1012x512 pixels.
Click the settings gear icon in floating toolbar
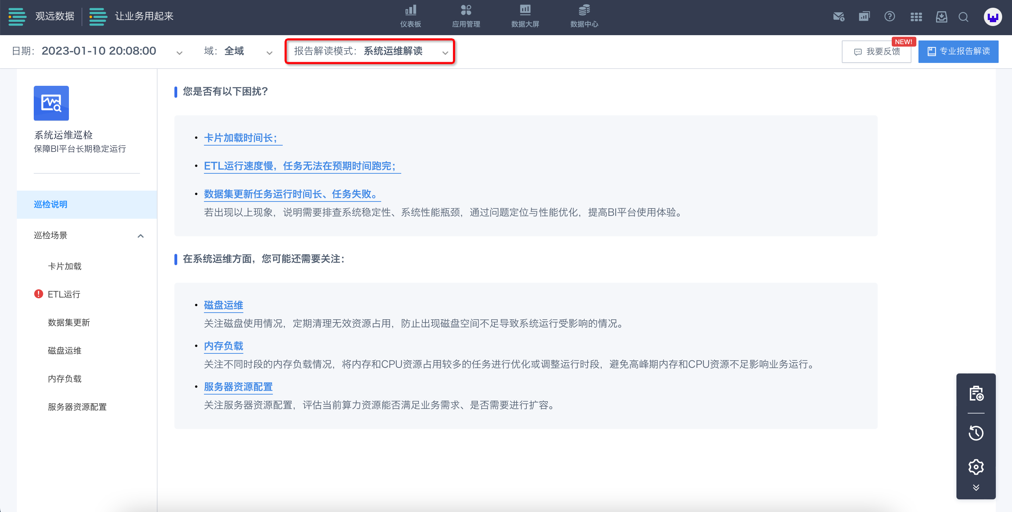[x=976, y=467]
